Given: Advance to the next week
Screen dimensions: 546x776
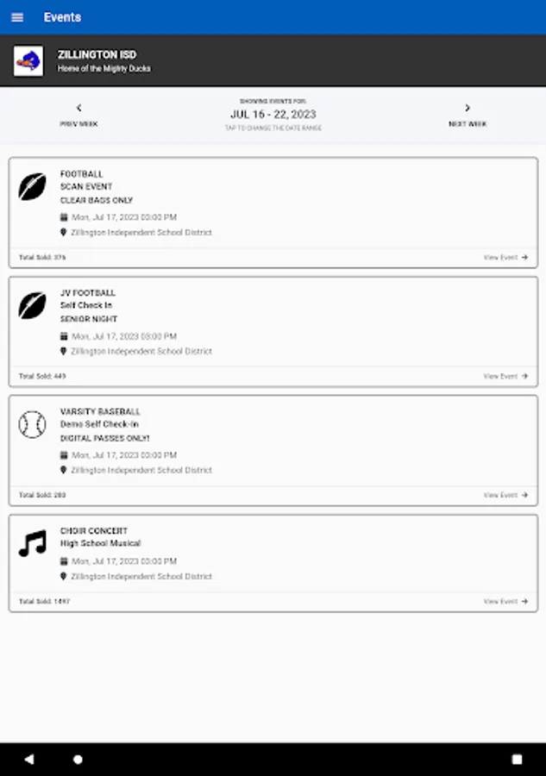Looking at the screenshot, I should tap(468, 115).
